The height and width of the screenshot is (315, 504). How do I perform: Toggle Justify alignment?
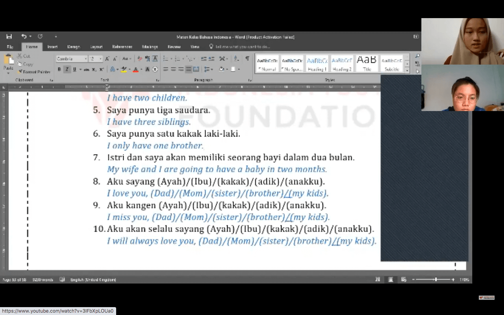click(x=189, y=69)
